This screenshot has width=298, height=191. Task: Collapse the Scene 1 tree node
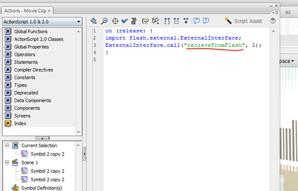[7, 162]
